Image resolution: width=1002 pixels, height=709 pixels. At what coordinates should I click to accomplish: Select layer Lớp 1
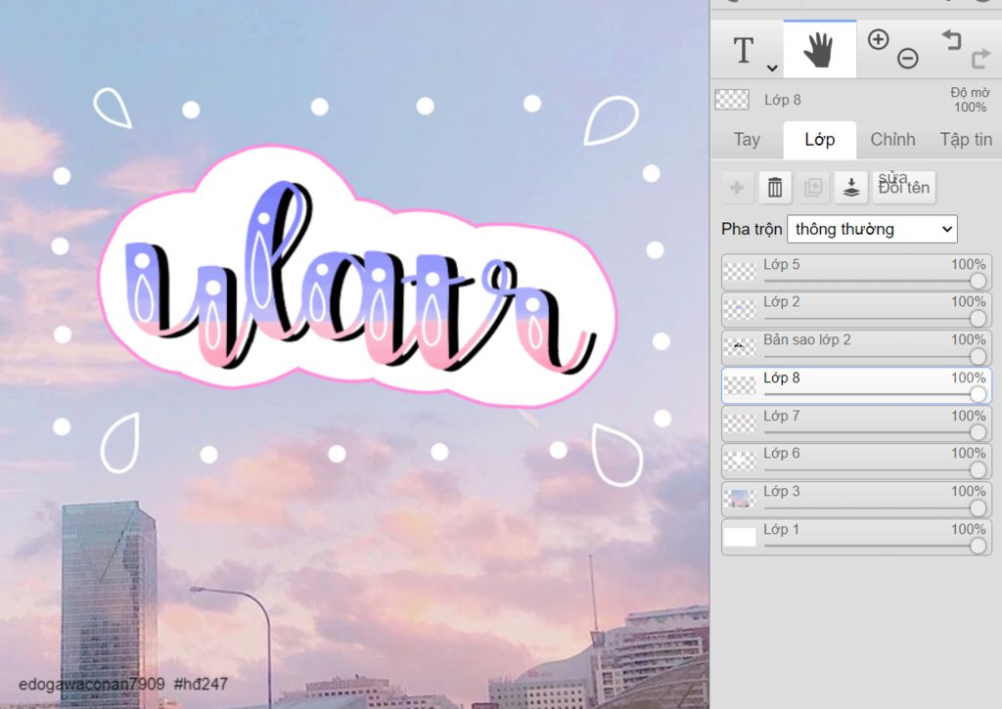pos(856,537)
